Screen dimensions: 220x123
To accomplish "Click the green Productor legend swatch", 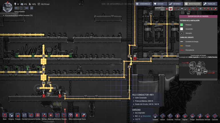I will (181, 25).
